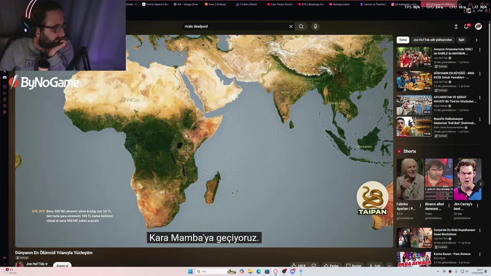Image resolution: width=491 pixels, height=276 pixels.
Task: Subscribe with the Abone ol button
Action: coord(62,266)
